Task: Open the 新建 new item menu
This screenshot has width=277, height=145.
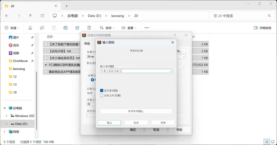Action: click(x=12, y=28)
